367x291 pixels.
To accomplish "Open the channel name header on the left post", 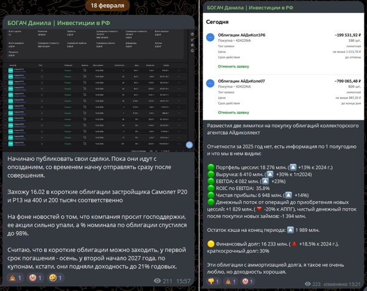I will coord(59,23).
